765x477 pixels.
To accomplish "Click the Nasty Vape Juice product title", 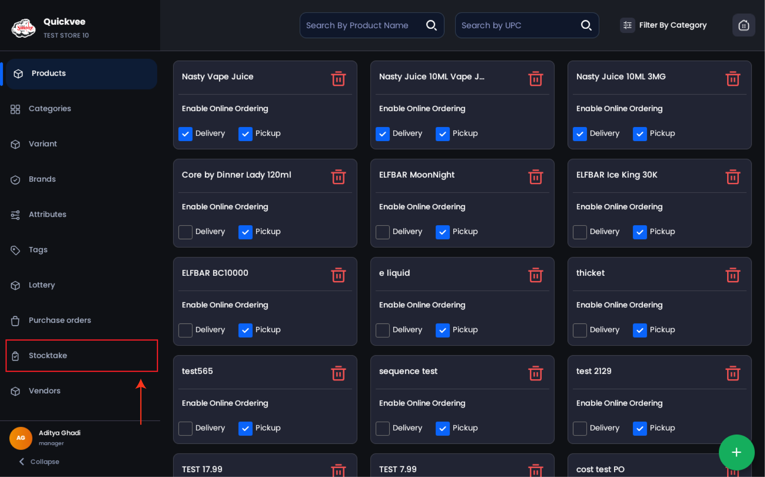I will [x=218, y=77].
